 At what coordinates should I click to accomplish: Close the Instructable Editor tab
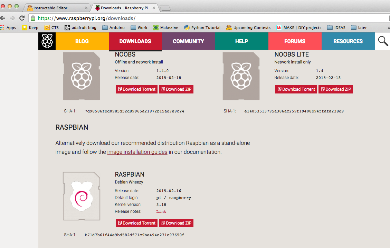point(86,8)
